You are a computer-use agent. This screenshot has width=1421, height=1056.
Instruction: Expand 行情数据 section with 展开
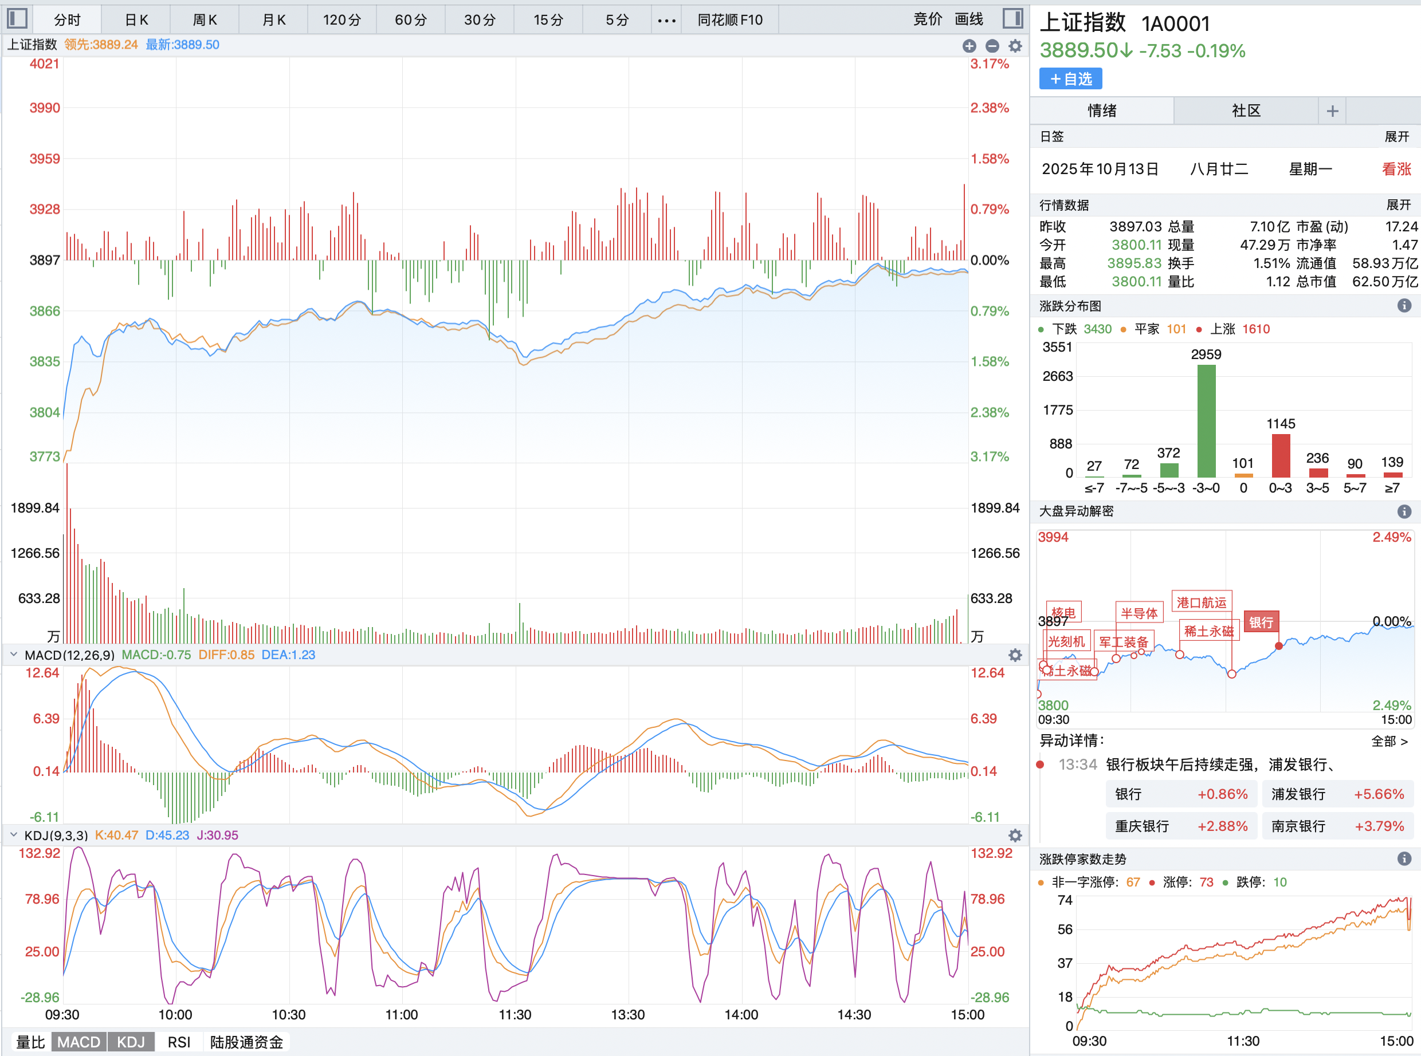pos(1398,204)
